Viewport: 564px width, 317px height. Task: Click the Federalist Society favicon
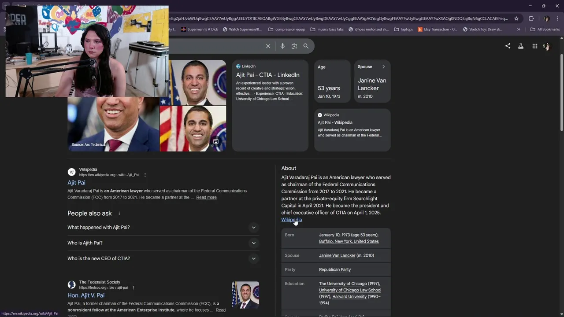pos(71,285)
